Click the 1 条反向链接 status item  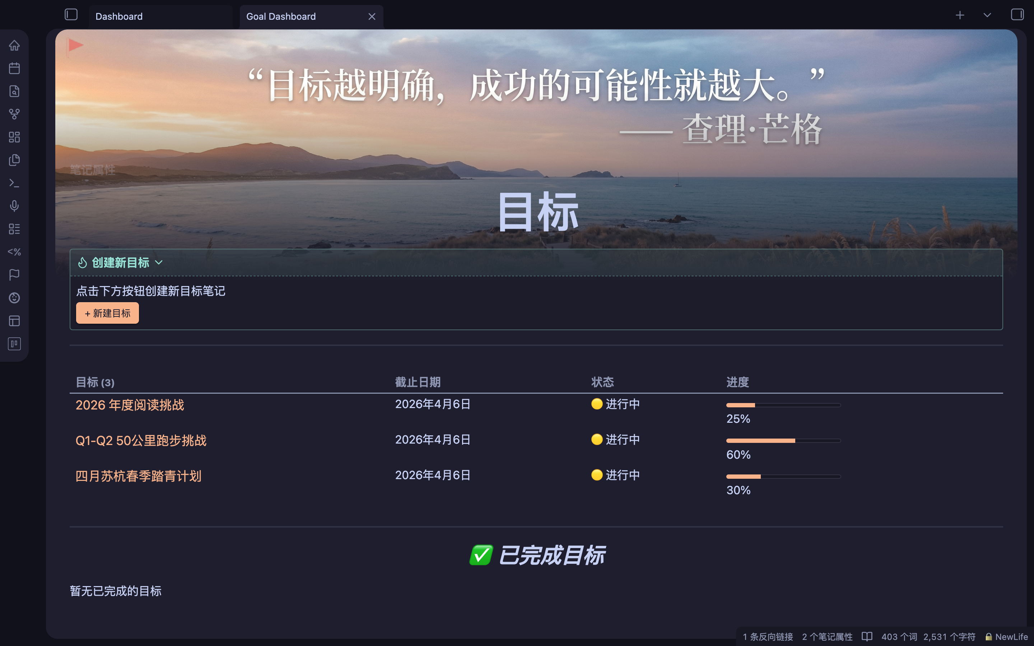767,637
